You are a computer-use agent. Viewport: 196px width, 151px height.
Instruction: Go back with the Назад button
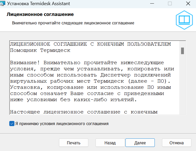click(110, 143)
